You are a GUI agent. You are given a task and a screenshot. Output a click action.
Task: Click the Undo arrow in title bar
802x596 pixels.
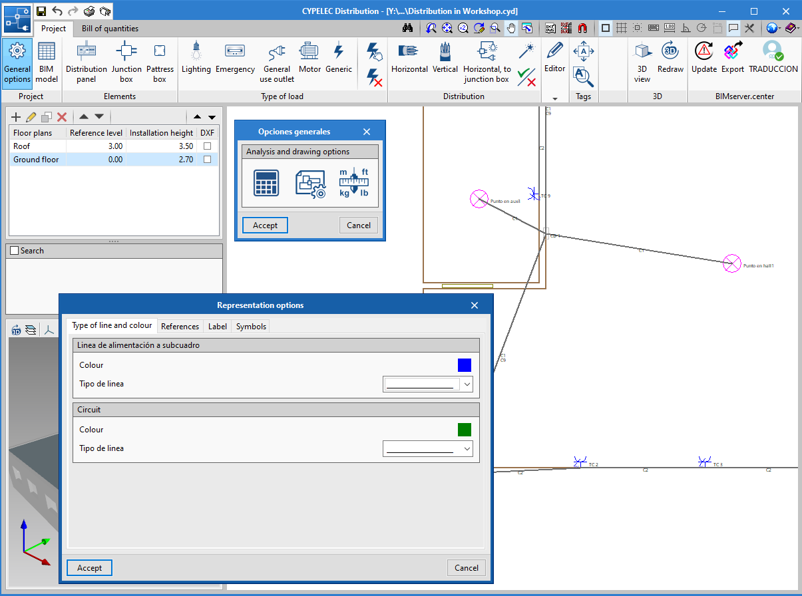tap(57, 11)
